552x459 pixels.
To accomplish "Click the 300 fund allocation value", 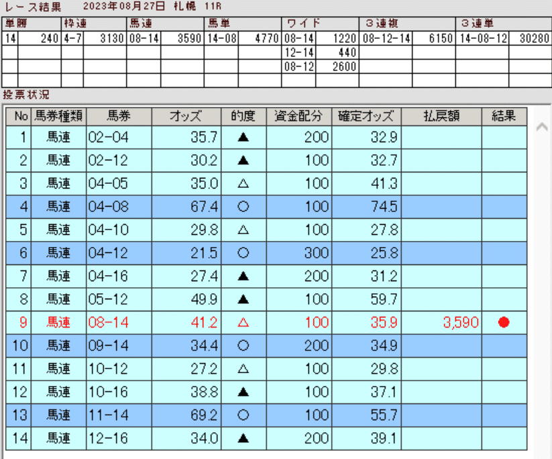I will click(x=317, y=253).
